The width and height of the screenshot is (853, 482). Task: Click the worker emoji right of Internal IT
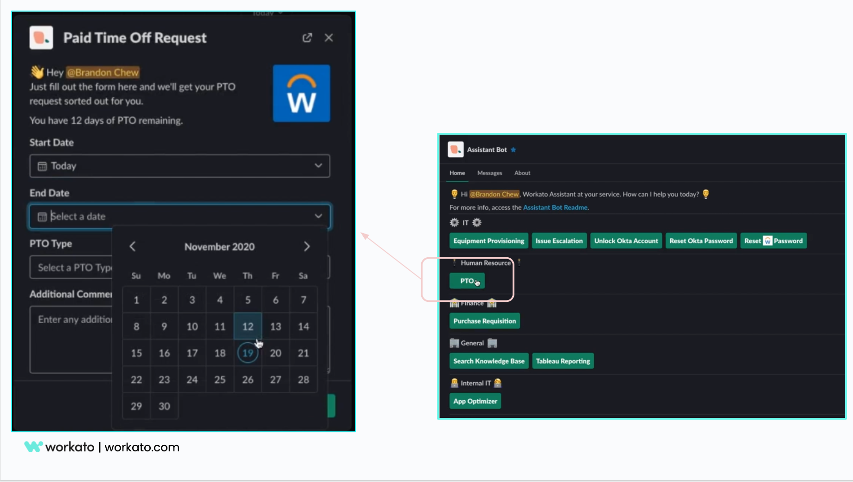tap(498, 383)
